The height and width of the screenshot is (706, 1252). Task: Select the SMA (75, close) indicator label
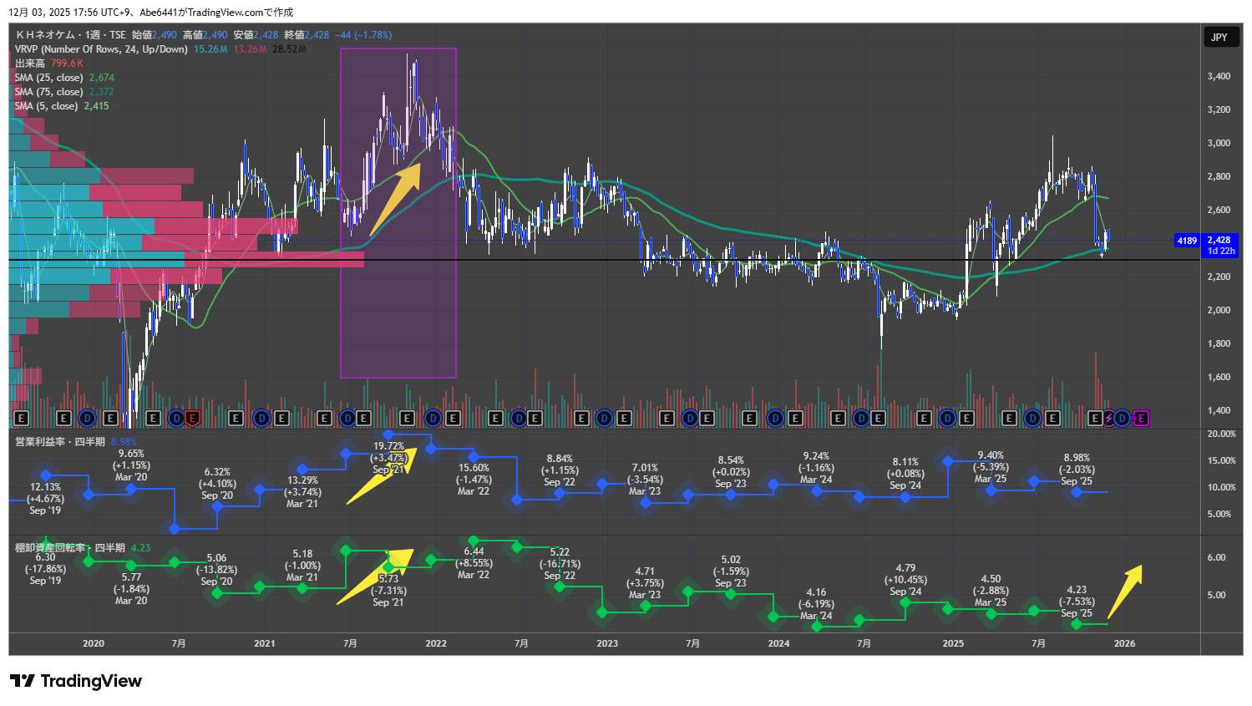tap(48, 92)
